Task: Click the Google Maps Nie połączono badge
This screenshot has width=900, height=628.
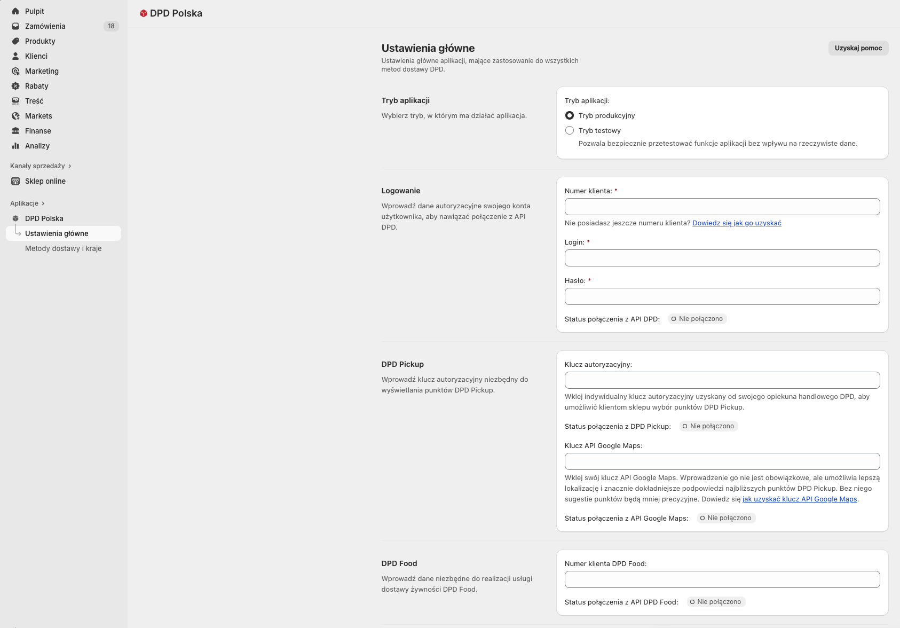Action: coord(726,518)
